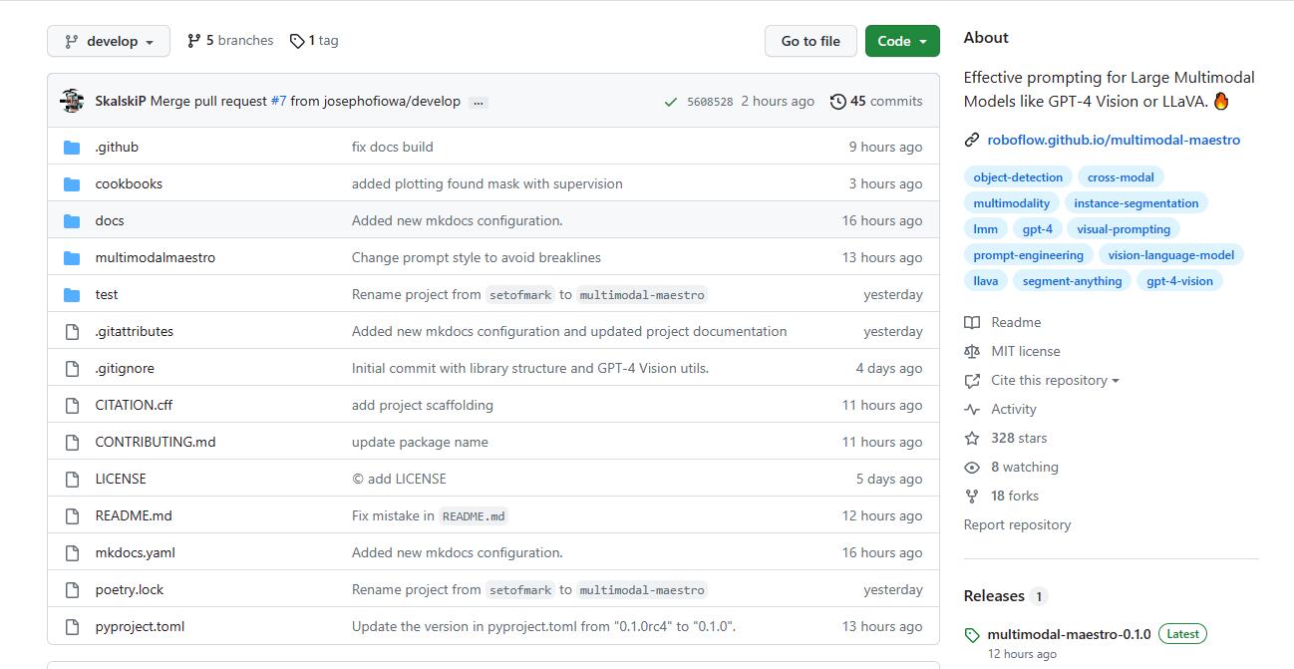Image resolution: width=1294 pixels, height=669 pixels.
Task: Select the object-detection topic tag
Action: 1018,177
